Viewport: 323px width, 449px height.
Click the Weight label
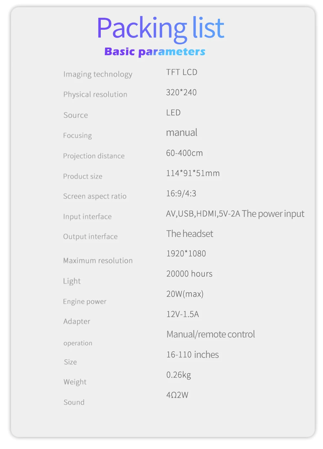coord(75,382)
